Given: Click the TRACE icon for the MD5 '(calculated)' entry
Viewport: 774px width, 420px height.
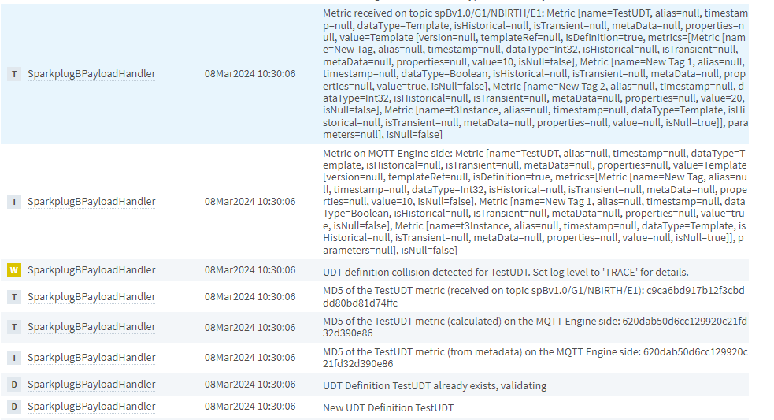Looking at the screenshot, I should [x=14, y=327].
